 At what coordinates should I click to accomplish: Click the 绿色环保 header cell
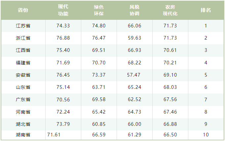point(99,10)
